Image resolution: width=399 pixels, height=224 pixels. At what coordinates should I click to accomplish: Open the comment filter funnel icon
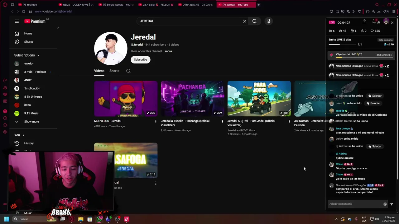[392, 204]
